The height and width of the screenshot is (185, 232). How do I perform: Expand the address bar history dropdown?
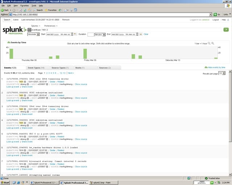point(211,14)
